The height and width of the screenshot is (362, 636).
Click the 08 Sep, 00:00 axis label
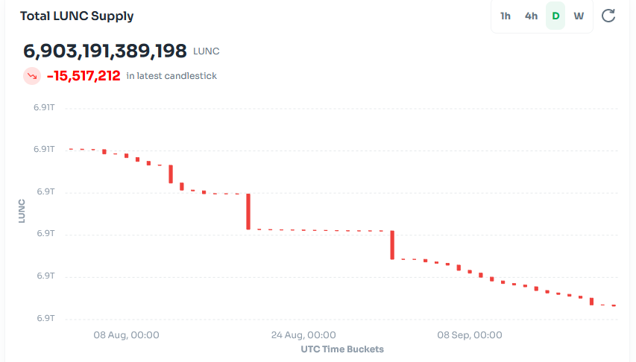[470, 335]
